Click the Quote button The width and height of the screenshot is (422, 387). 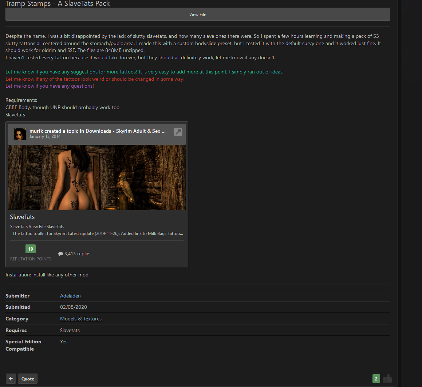pyautogui.click(x=28, y=379)
